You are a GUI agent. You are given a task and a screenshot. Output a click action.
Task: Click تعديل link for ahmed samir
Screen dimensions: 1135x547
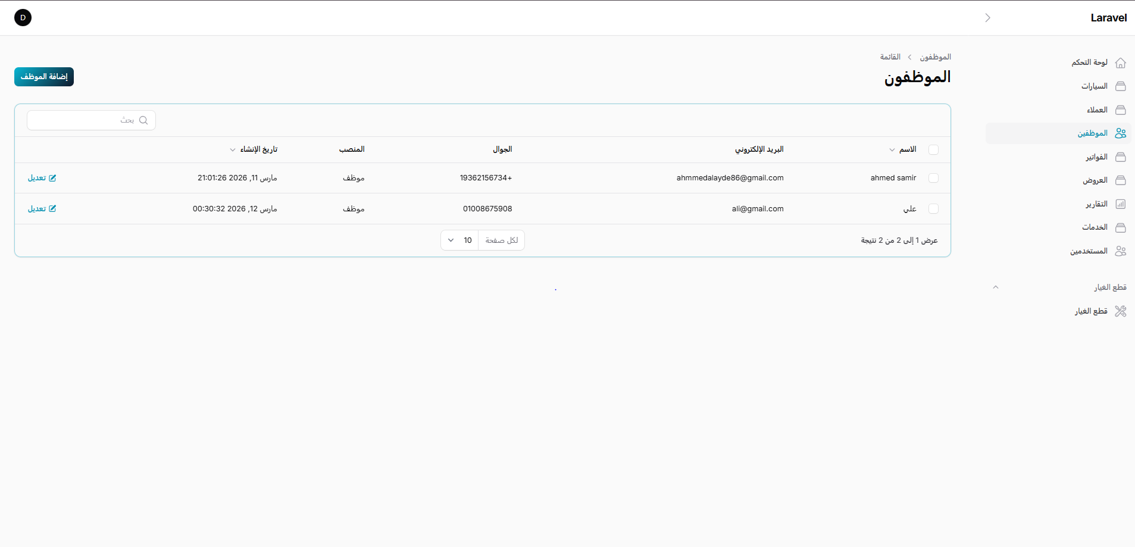[42, 178]
